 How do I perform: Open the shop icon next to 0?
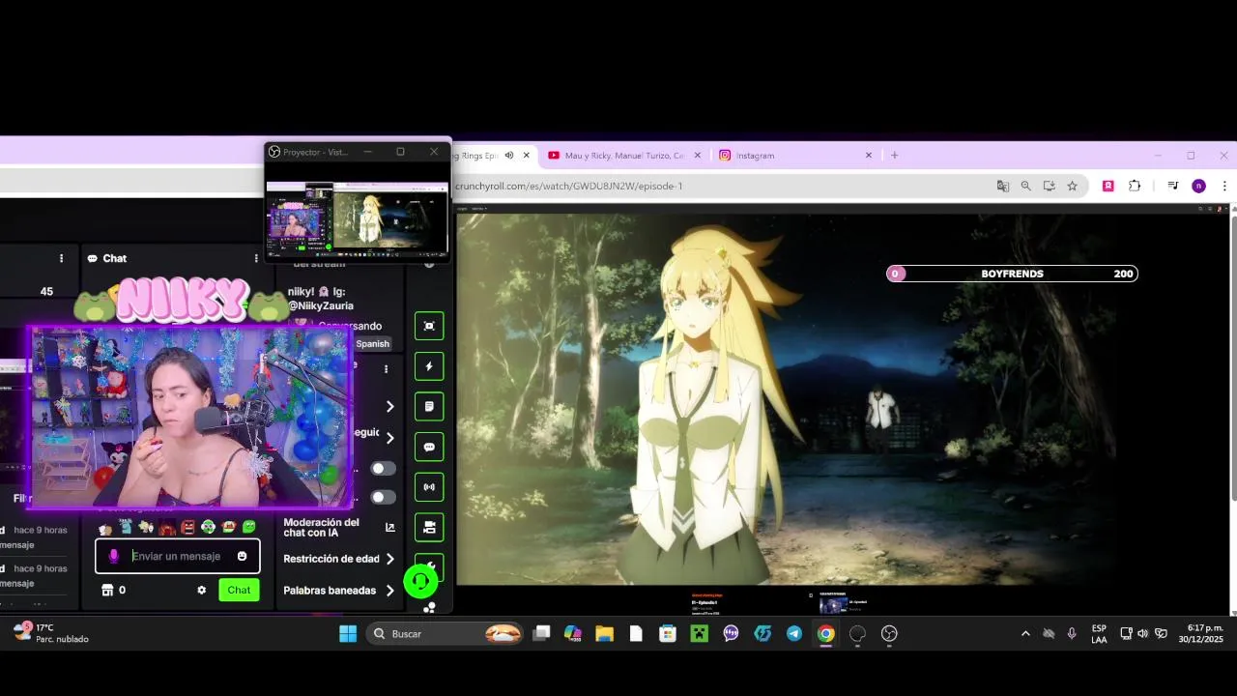tap(107, 590)
